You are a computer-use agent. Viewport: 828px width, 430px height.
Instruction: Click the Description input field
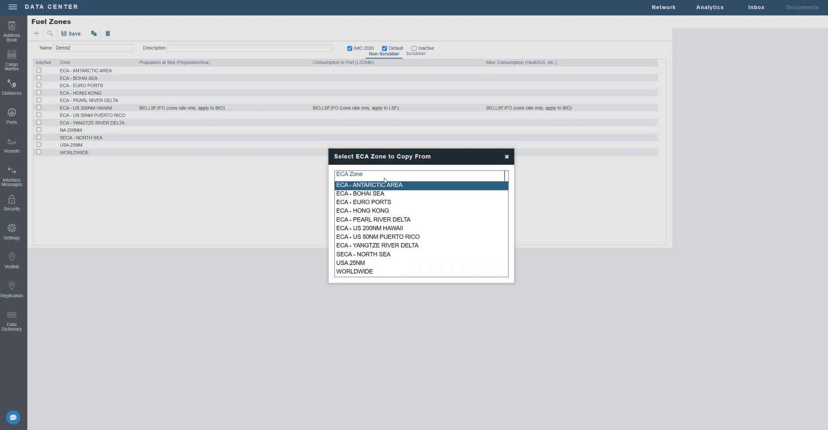tap(249, 48)
